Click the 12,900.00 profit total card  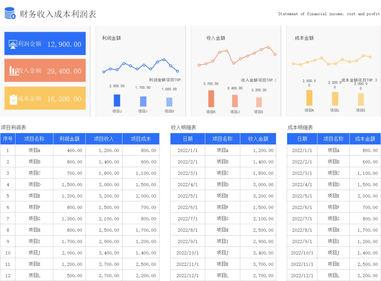pyautogui.click(x=45, y=43)
